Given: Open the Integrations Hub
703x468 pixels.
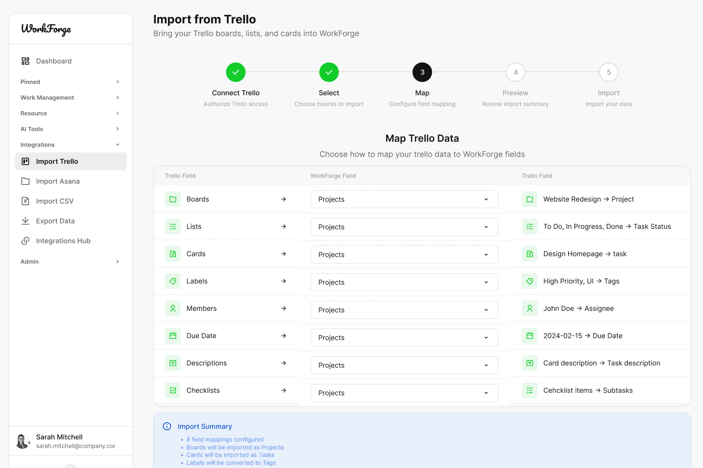Looking at the screenshot, I should point(63,241).
